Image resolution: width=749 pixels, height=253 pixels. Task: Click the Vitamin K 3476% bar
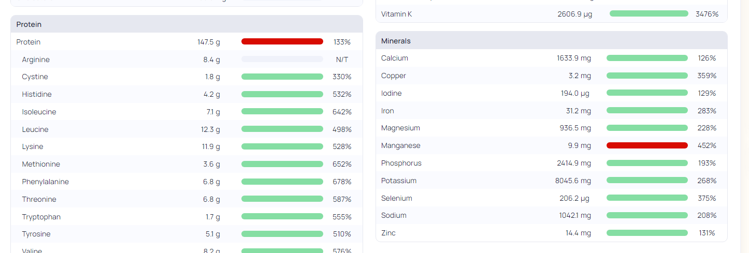click(649, 13)
